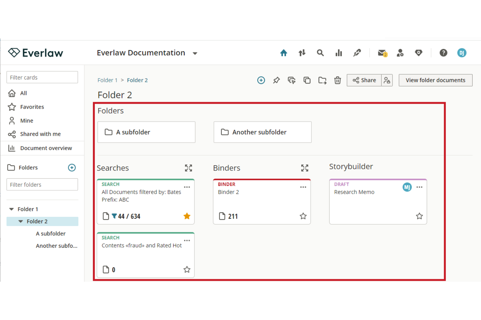The width and height of the screenshot is (481, 320).
Task: Open the analytics bar chart icon in top bar
Action: pos(339,53)
